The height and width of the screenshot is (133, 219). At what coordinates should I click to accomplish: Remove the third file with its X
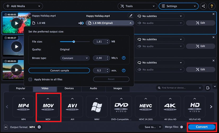[213, 61]
